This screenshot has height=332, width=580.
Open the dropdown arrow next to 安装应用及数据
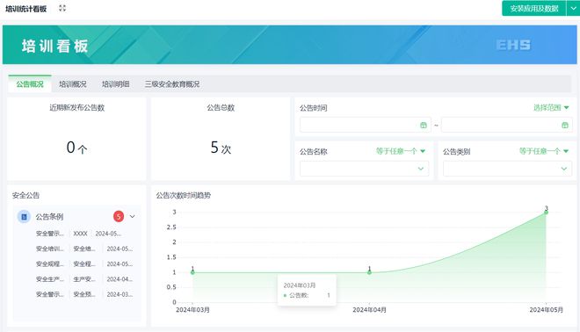click(x=573, y=8)
